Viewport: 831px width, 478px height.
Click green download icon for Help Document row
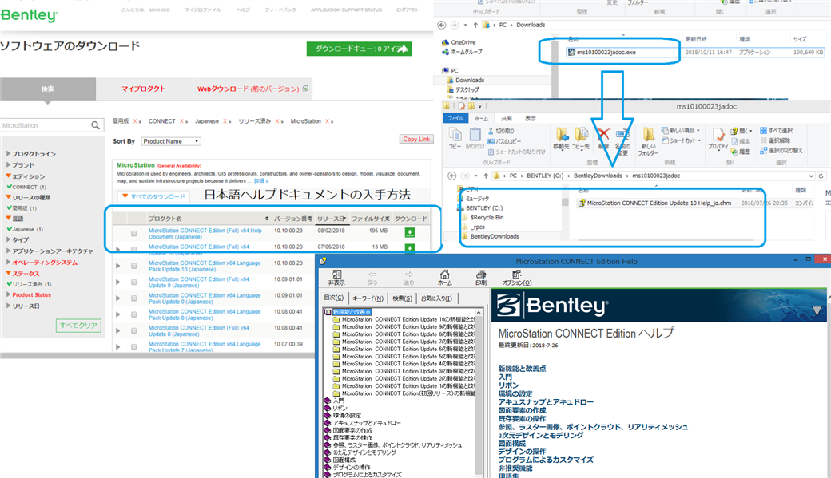click(x=409, y=232)
